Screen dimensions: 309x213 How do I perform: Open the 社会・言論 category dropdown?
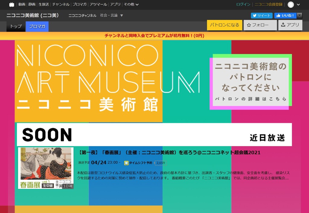pyautogui.click(x=112, y=15)
